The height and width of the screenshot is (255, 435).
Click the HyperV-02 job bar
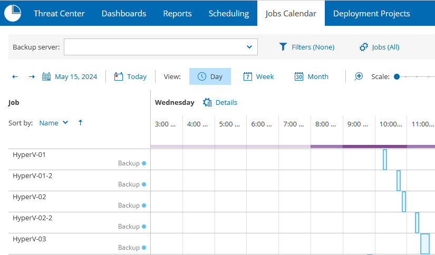[404, 201]
